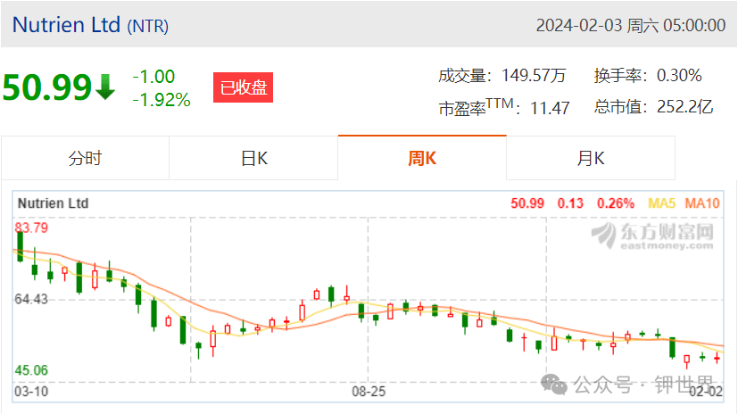Viewport: 738px width, 414px height.
Task: Toggle the MA5 moving average label
Action: tap(662, 203)
